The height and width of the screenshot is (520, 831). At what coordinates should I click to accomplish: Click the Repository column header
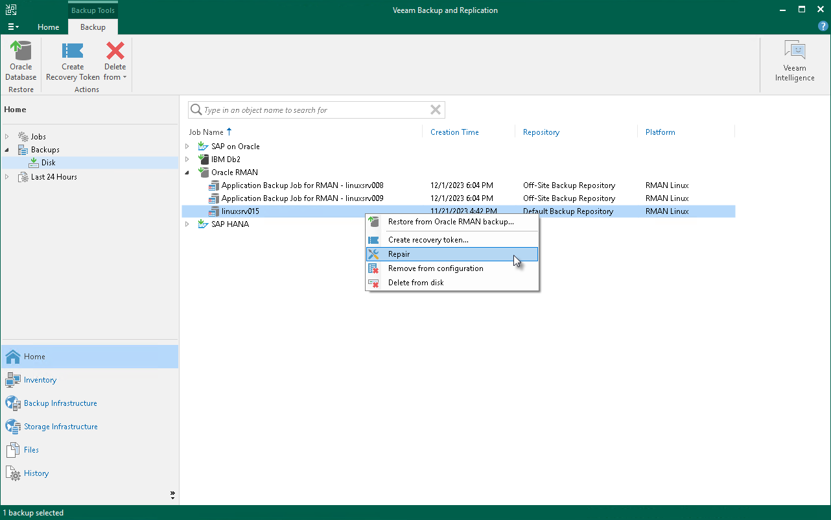(x=541, y=132)
